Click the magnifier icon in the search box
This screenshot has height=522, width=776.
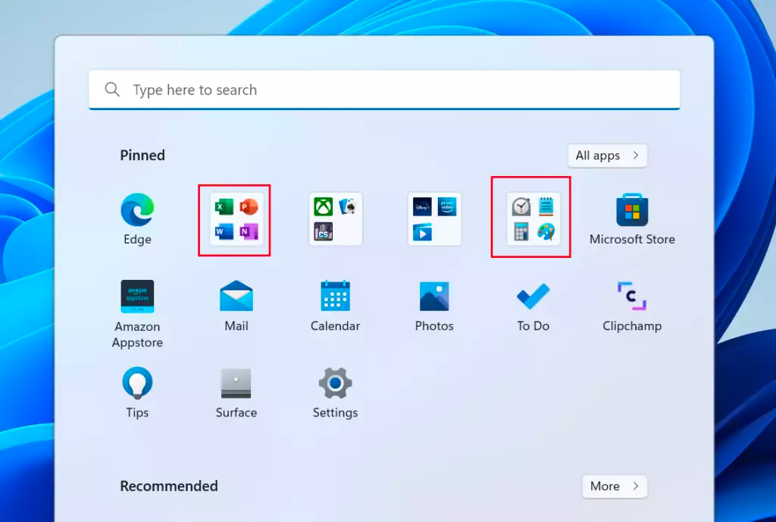tap(112, 90)
